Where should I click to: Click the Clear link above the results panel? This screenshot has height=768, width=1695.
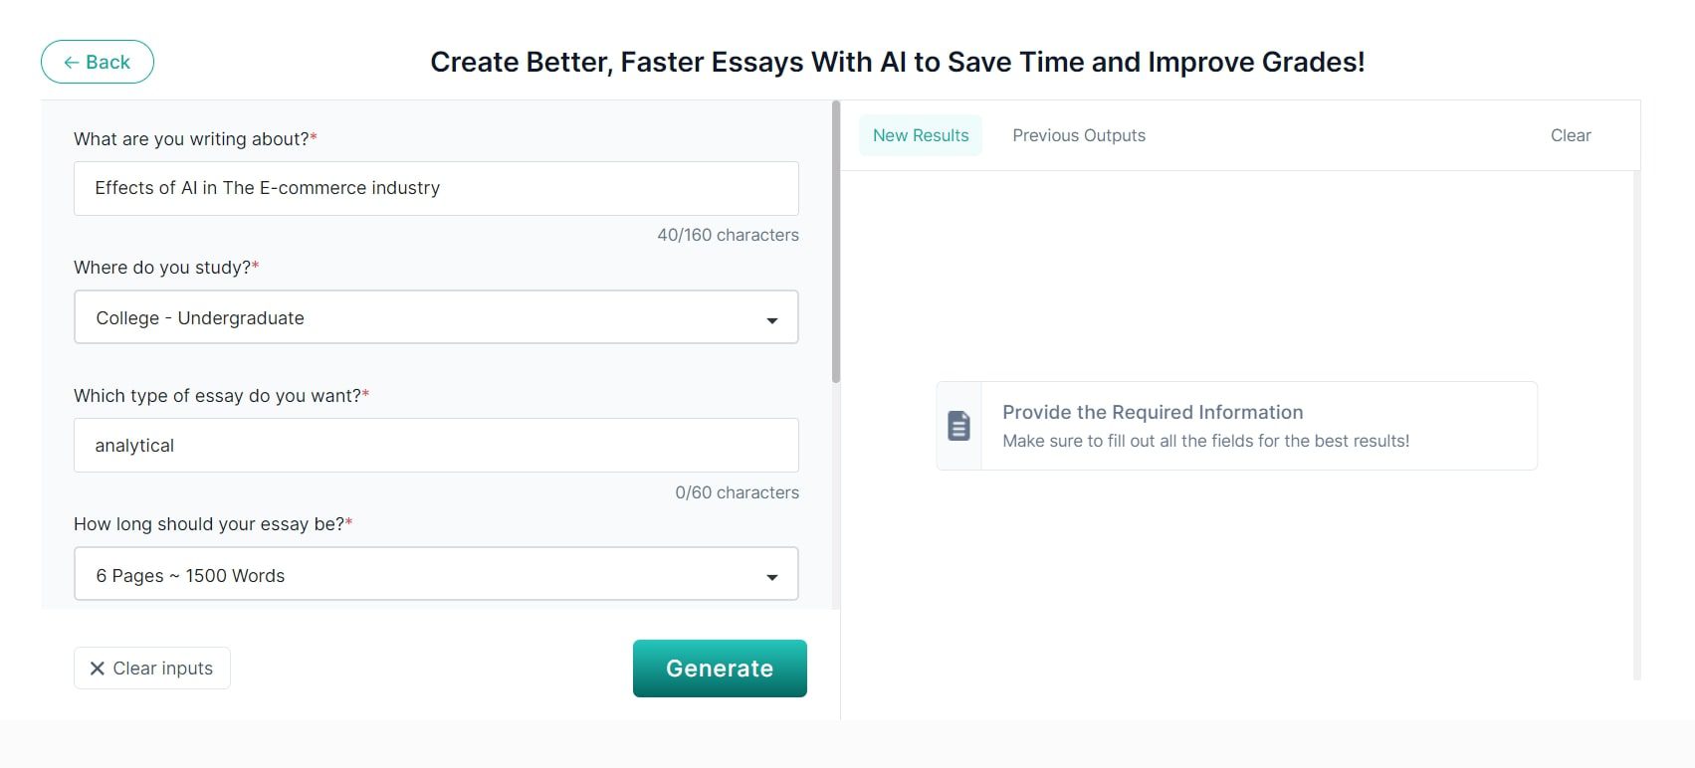pyautogui.click(x=1570, y=135)
